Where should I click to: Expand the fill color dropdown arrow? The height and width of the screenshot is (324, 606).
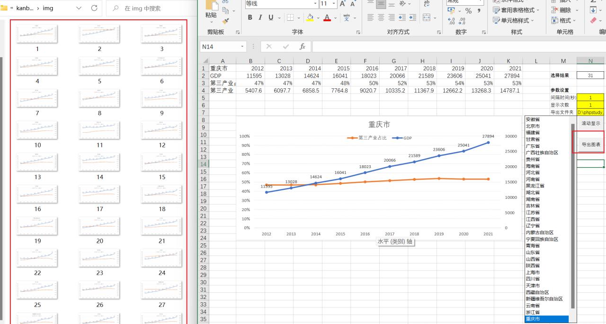[318, 17]
